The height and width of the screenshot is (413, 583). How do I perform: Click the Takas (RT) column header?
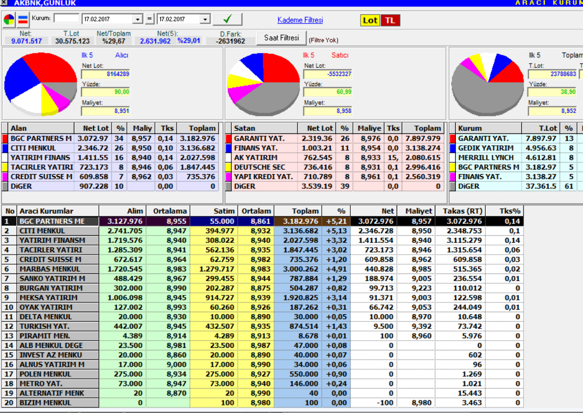pos(460,211)
